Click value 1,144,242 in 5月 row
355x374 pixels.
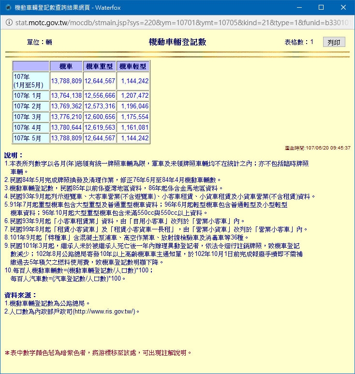tap(135, 138)
